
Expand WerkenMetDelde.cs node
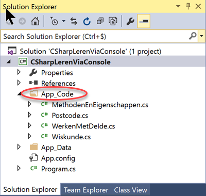point(29,125)
